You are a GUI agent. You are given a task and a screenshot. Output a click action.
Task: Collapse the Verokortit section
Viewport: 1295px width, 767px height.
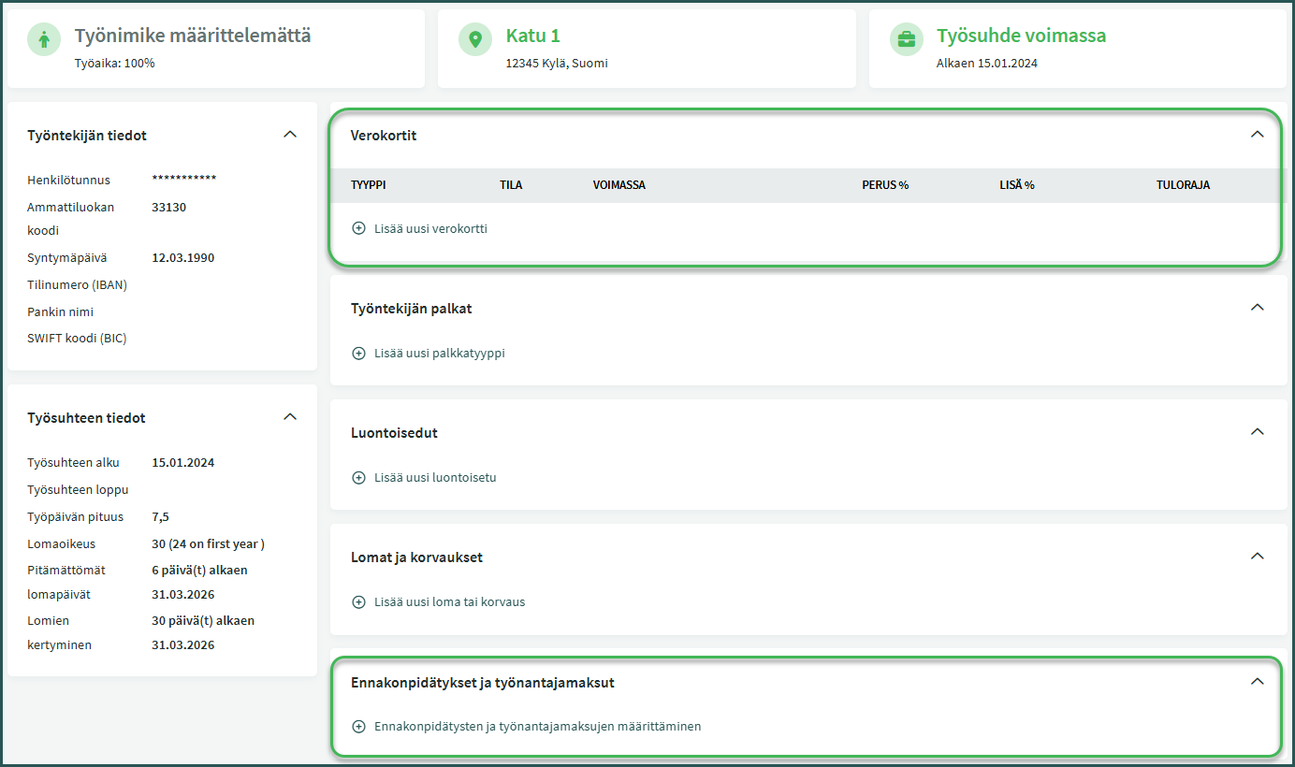point(1257,135)
